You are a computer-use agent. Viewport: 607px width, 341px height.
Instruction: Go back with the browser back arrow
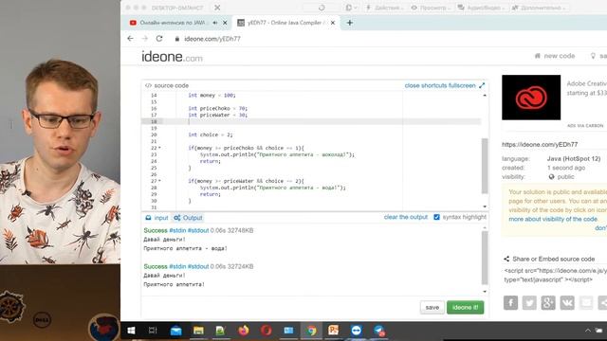click(x=131, y=39)
